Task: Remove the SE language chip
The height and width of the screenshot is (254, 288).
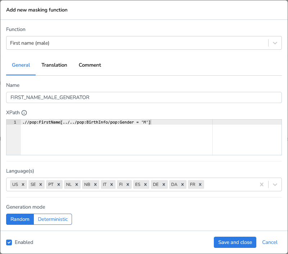Action: coord(41,184)
